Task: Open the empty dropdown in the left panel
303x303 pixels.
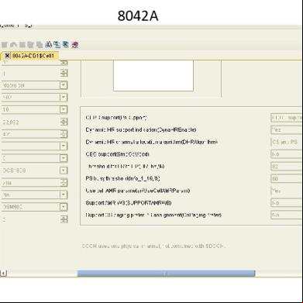Action: click(64, 146)
